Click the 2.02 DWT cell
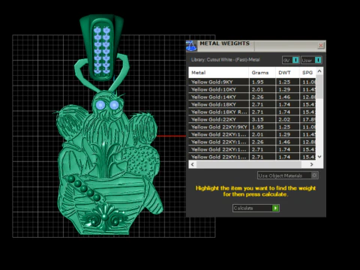 pos(287,119)
